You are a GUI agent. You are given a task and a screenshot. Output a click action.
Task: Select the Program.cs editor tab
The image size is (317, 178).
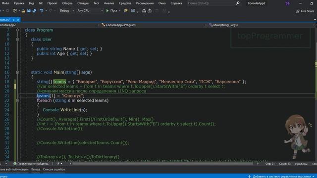5,20
